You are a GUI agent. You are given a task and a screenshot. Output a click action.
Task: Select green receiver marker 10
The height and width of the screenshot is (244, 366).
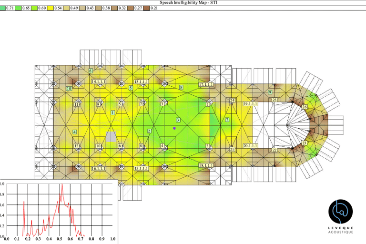(x=69, y=89)
